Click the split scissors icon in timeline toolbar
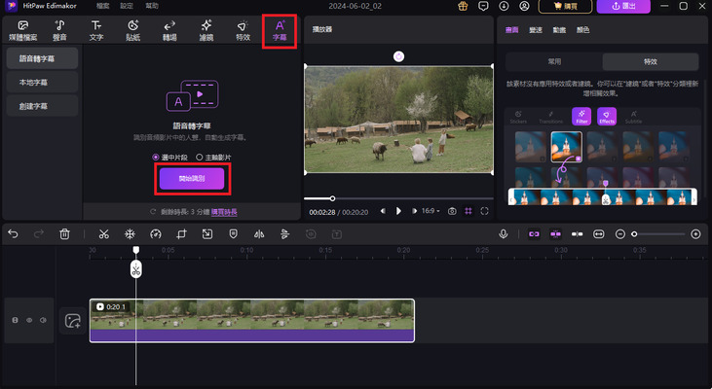Image resolution: width=712 pixels, height=389 pixels. coord(103,234)
